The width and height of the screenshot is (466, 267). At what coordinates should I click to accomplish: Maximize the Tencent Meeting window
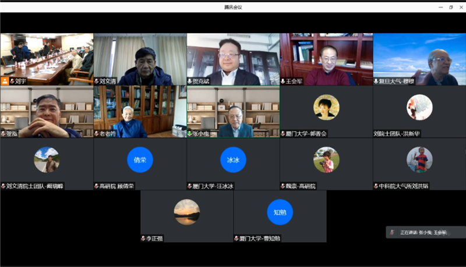(450, 7)
